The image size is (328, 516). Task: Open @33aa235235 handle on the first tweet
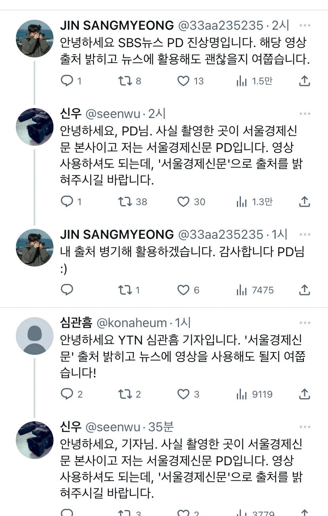point(221,26)
